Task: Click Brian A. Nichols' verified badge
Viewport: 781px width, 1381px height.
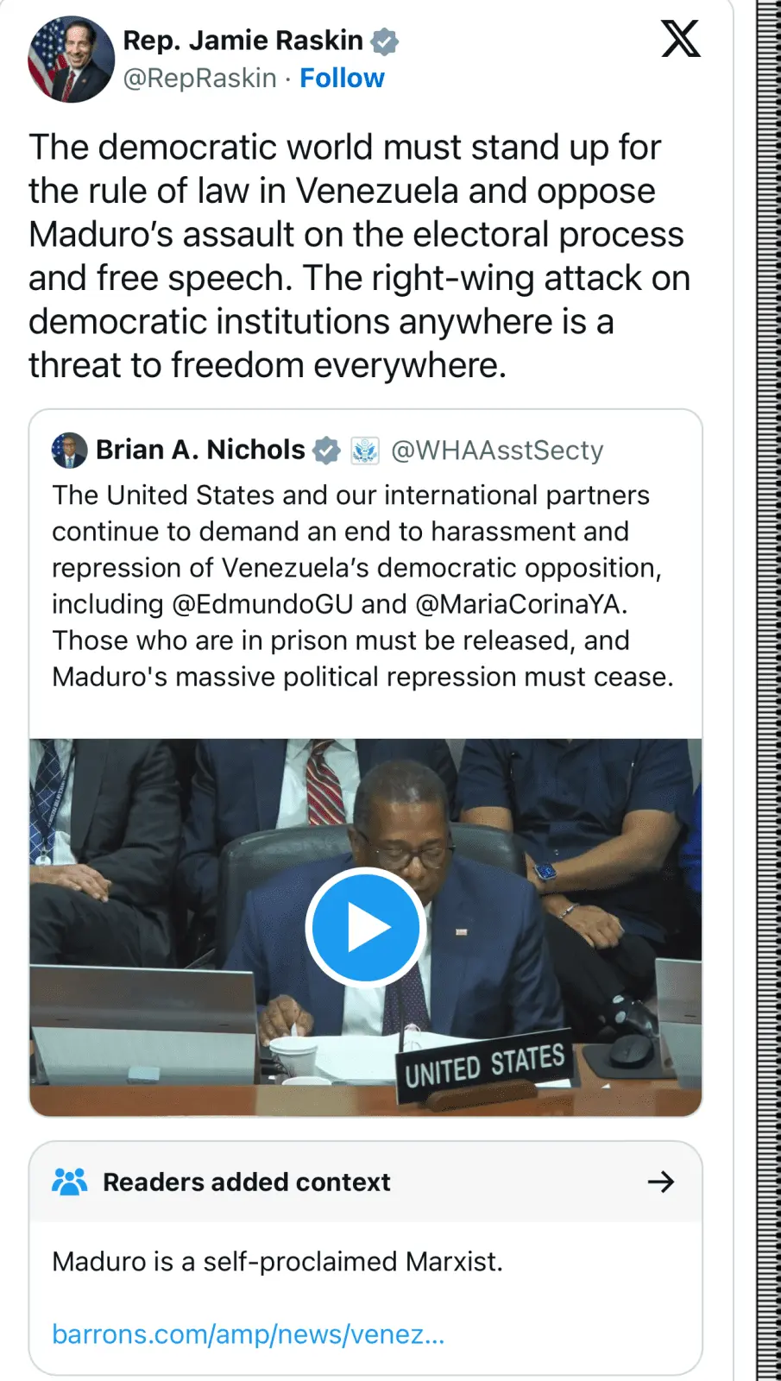Action: [326, 451]
